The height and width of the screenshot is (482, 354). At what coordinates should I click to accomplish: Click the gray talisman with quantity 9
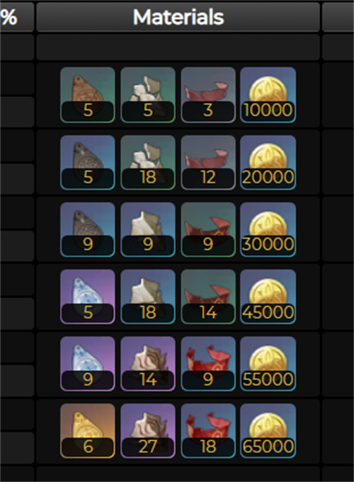[x=88, y=229]
